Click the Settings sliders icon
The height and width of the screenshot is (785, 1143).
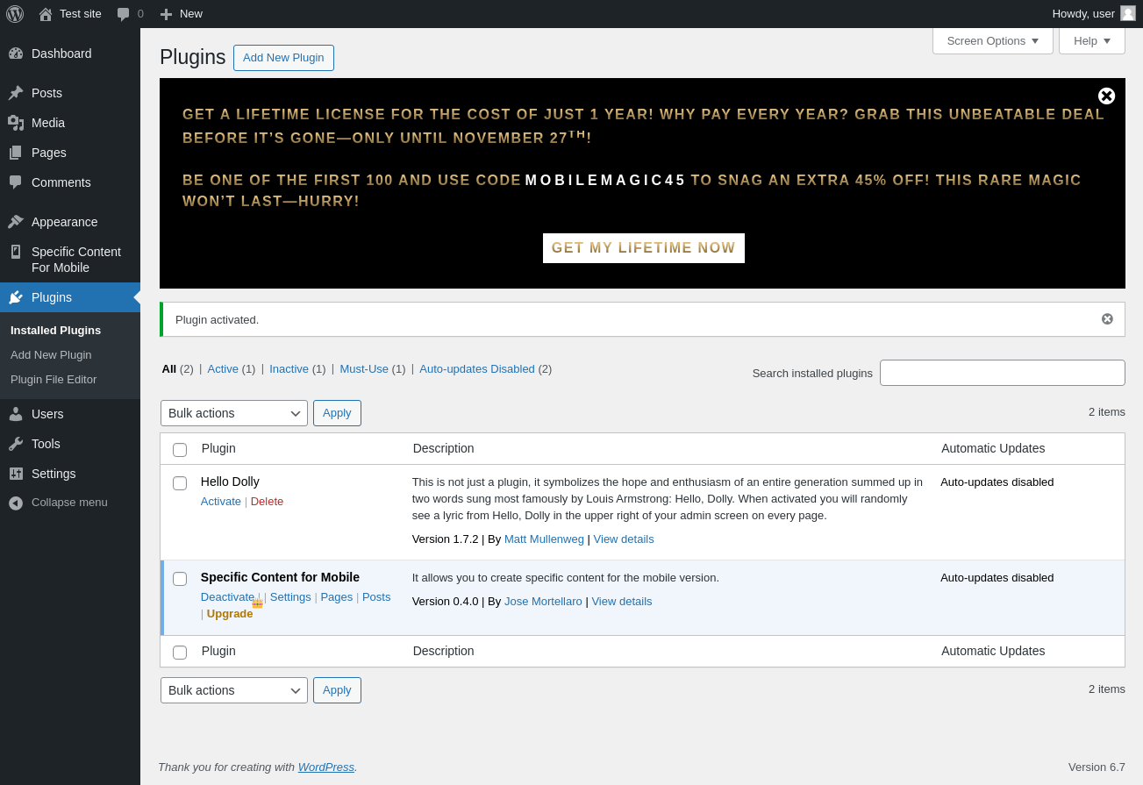[16, 474]
